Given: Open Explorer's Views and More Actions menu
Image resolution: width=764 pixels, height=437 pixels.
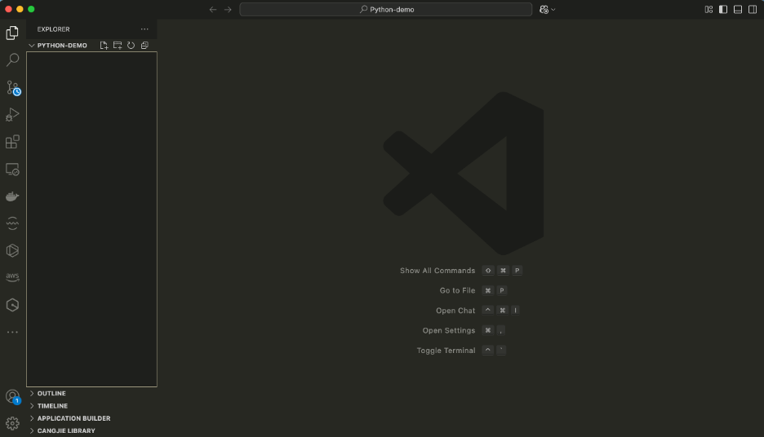Looking at the screenshot, I should tap(144, 29).
